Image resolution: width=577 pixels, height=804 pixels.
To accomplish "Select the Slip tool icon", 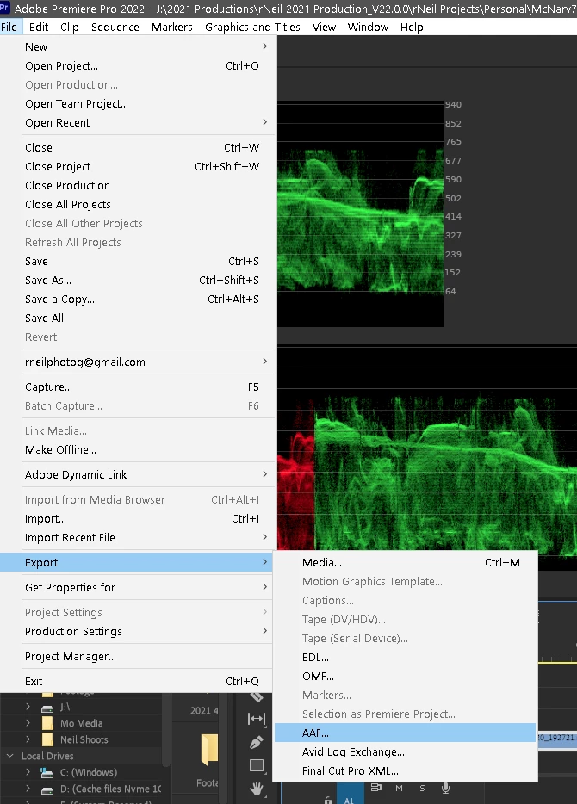I will tap(257, 719).
